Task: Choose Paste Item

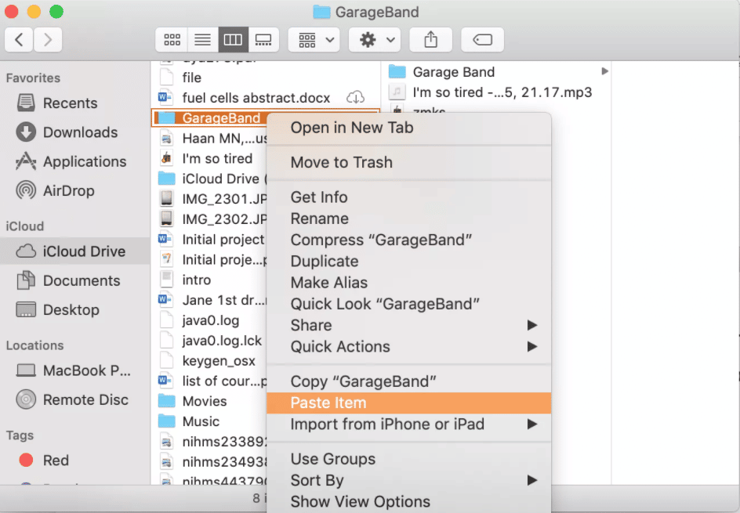Action: (x=408, y=403)
